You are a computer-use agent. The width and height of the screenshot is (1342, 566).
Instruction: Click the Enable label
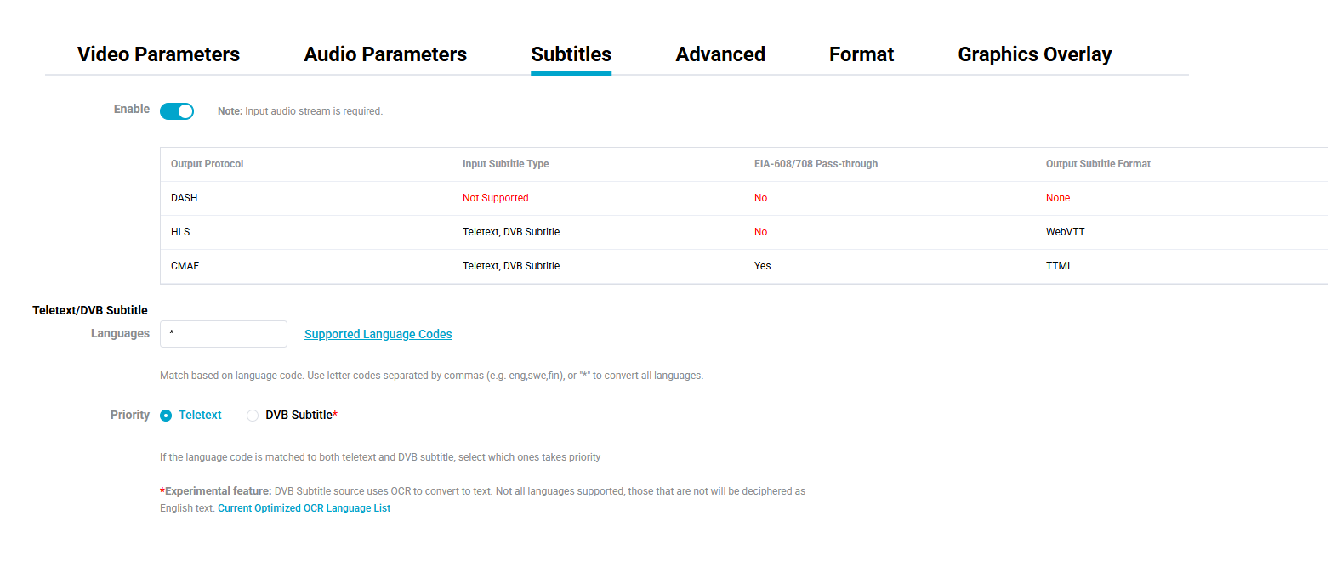pos(132,109)
